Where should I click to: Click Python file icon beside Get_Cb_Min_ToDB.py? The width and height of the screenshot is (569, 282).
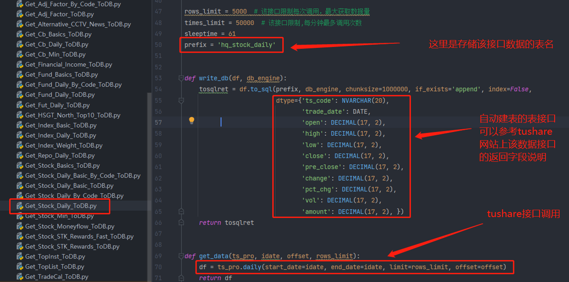pos(20,55)
